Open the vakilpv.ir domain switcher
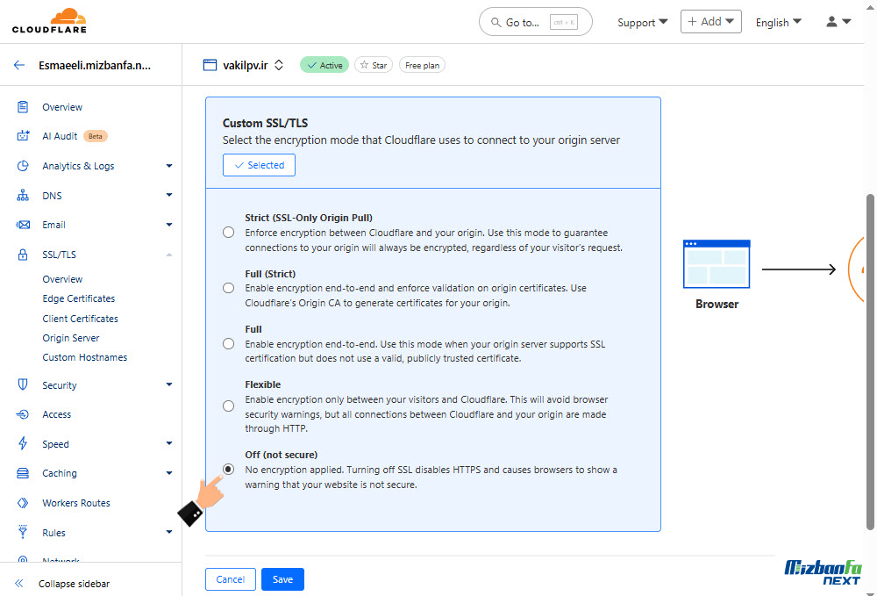This screenshot has width=877, height=596. [x=279, y=65]
